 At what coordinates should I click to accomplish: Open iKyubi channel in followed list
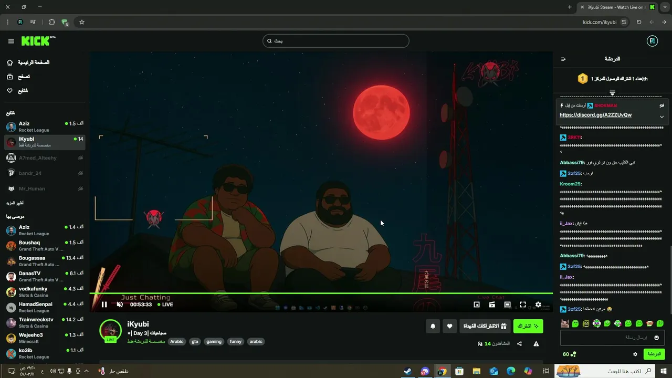[x=45, y=142]
